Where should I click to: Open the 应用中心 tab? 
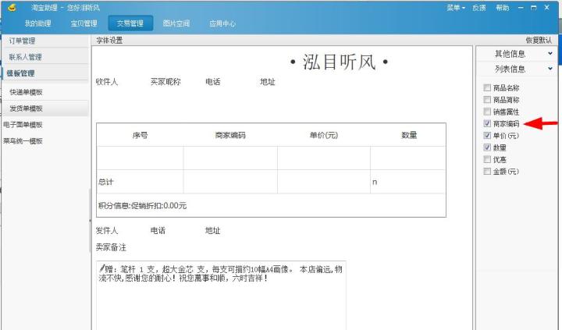(x=222, y=23)
